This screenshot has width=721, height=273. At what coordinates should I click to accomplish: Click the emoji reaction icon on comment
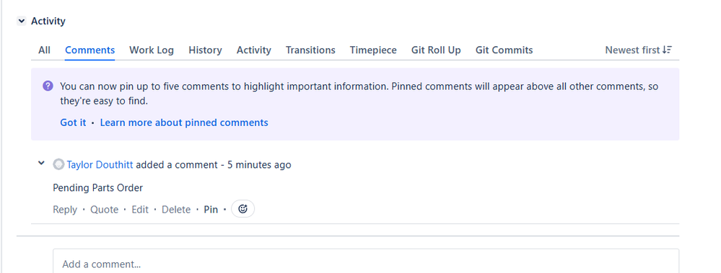[242, 209]
